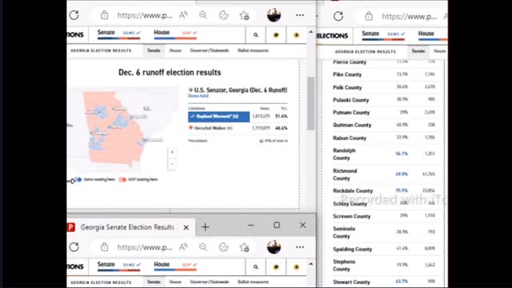Image resolution: width=512 pixels, height=288 pixels.
Task: Click the Dems held link under U.S. Senator
Action: [198, 96]
